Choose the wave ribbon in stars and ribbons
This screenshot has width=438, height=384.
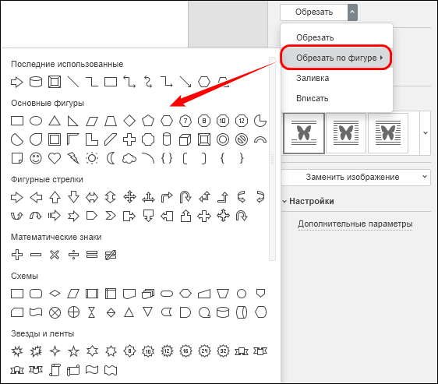(x=92, y=370)
